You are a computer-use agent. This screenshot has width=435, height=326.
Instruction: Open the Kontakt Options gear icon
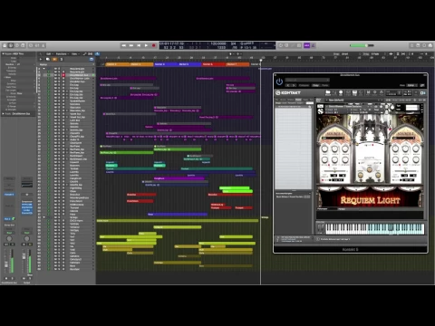click(375, 92)
